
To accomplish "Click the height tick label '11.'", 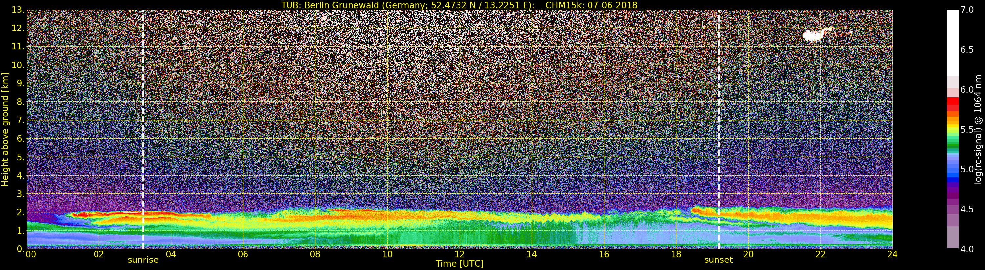I will (x=18, y=47).
